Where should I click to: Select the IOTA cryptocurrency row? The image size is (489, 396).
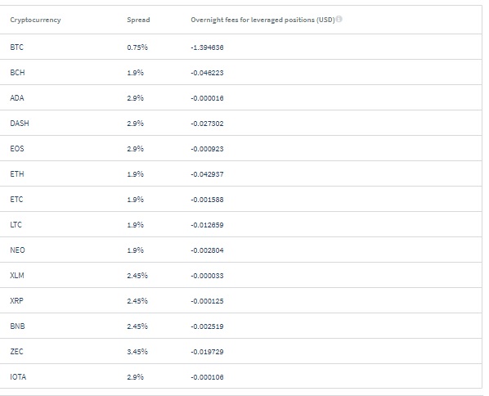pos(240,376)
